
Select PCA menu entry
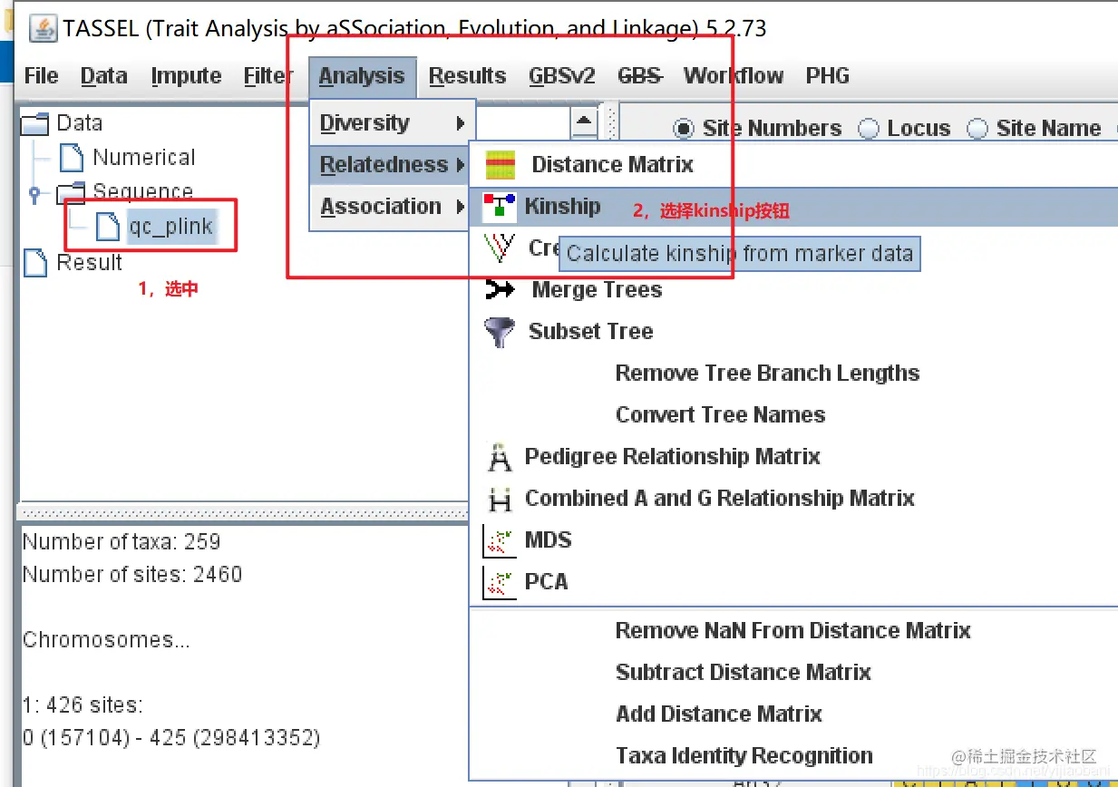[793, 582]
